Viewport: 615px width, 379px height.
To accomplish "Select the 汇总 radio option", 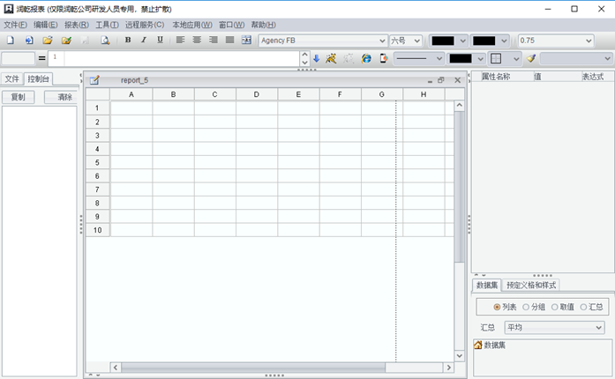I will click(583, 307).
